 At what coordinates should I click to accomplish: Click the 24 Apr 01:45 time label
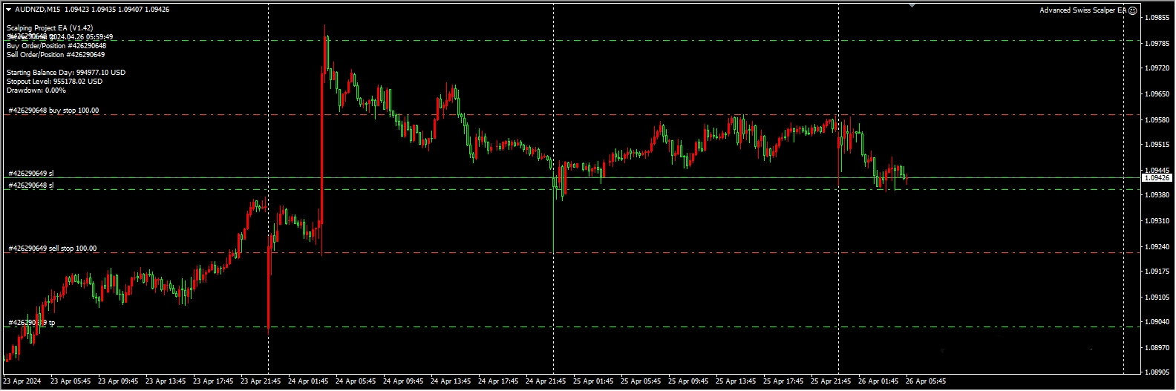point(307,381)
